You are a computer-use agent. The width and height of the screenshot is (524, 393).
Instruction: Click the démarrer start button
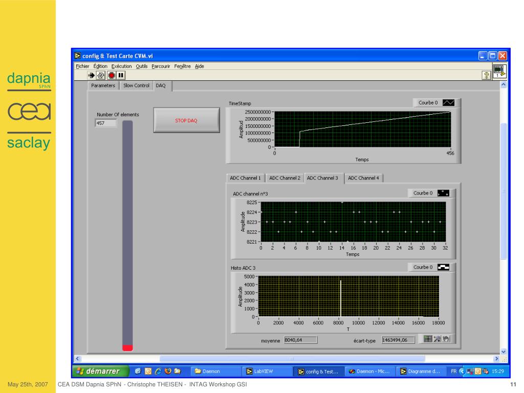[100, 371]
